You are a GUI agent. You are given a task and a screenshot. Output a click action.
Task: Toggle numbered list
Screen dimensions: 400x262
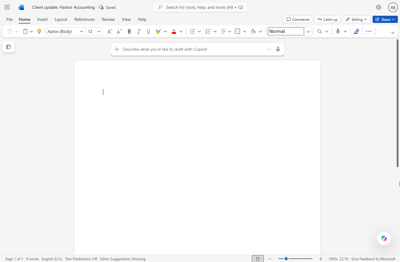point(208,31)
